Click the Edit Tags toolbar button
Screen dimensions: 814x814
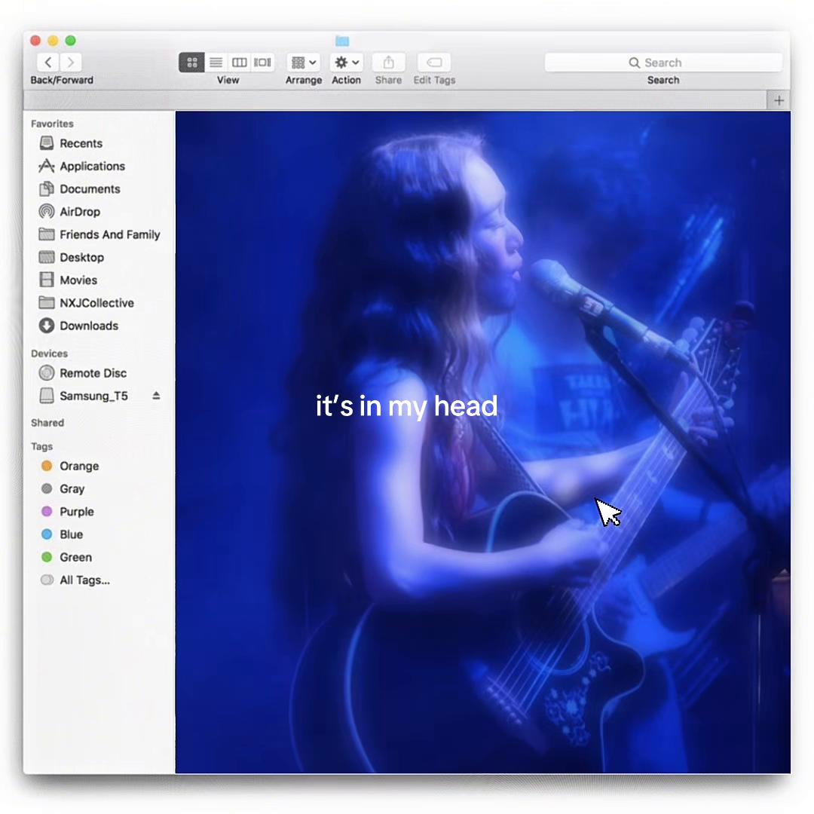coord(434,63)
